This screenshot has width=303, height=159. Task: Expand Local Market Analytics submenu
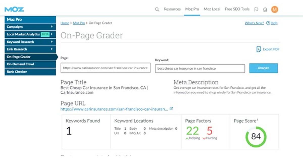point(30,34)
